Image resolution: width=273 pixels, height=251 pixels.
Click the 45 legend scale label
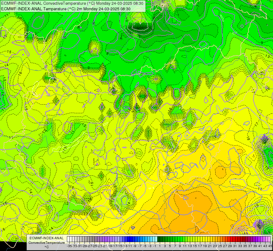point(270,246)
